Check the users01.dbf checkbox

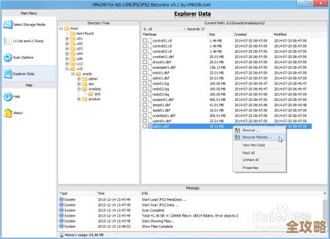(145, 121)
